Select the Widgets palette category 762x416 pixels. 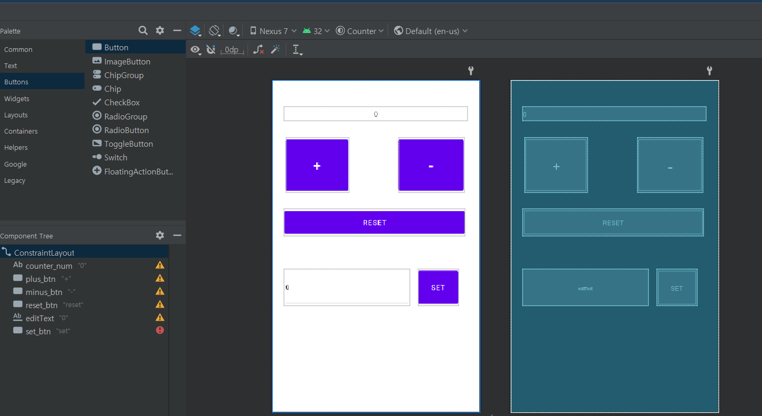pyautogui.click(x=42, y=98)
